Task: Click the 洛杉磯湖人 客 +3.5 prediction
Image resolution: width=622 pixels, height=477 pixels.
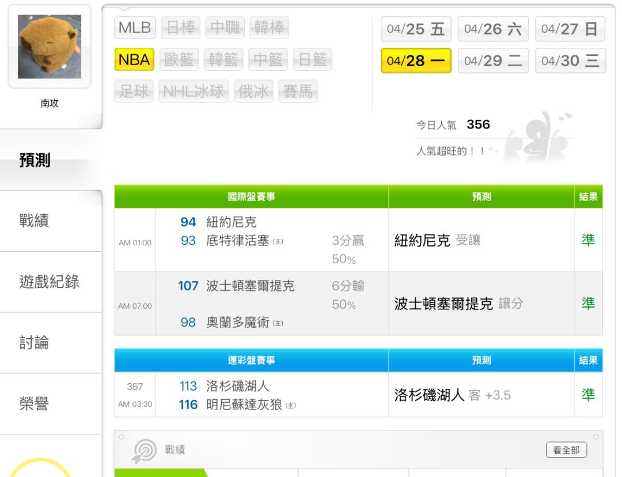Action: [452, 395]
